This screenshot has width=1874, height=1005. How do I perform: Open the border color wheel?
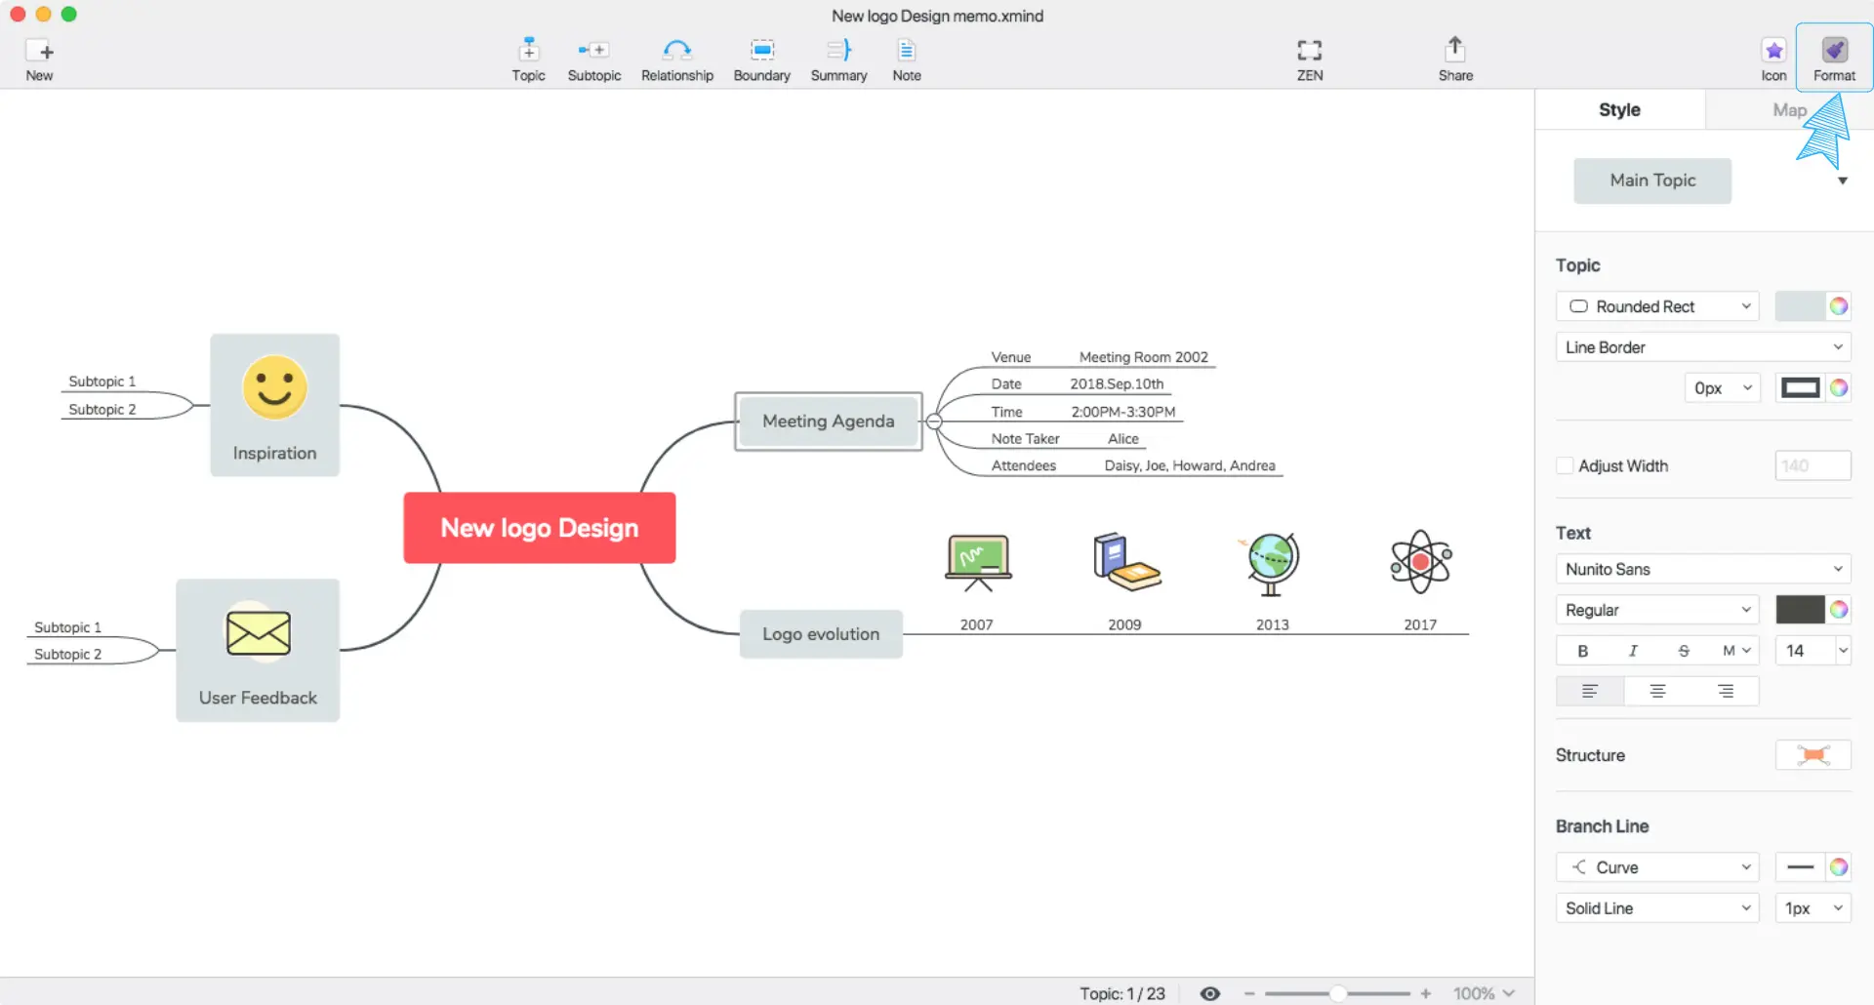pos(1839,388)
